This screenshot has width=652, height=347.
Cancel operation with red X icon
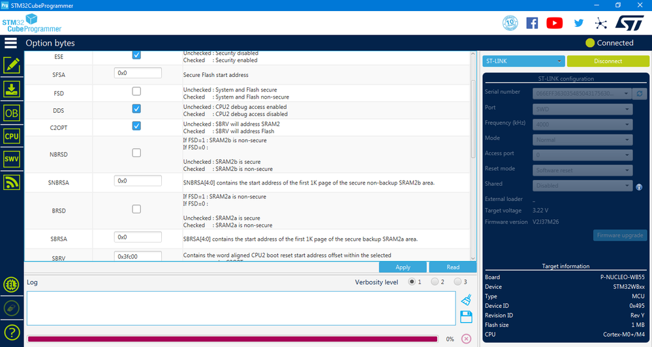click(467, 339)
